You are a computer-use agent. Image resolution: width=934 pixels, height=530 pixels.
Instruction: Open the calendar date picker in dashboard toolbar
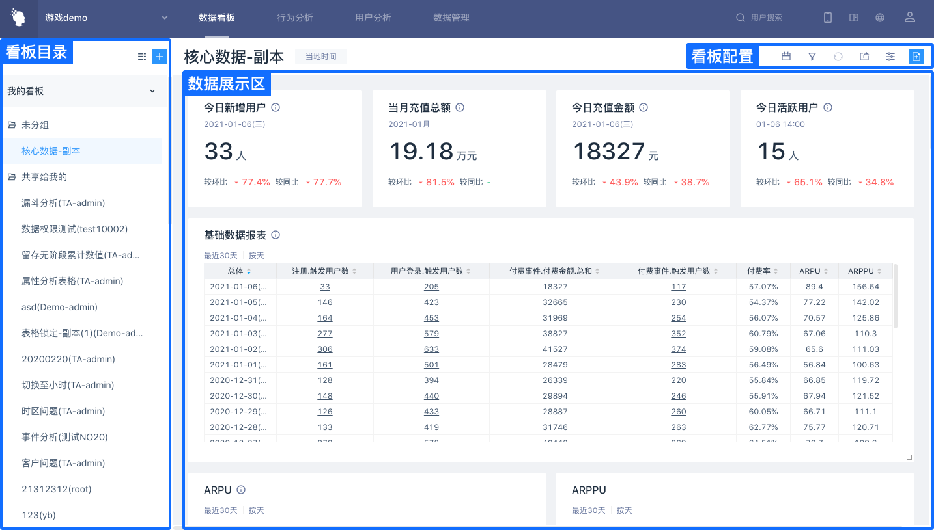786,57
